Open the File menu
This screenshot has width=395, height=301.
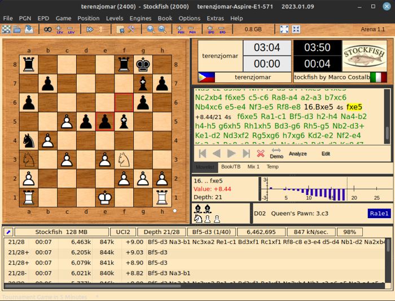coord(8,19)
